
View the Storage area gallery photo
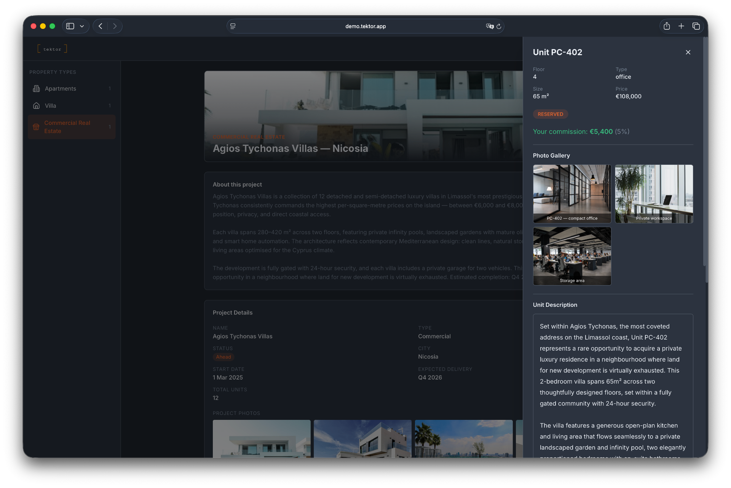tap(572, 256)
